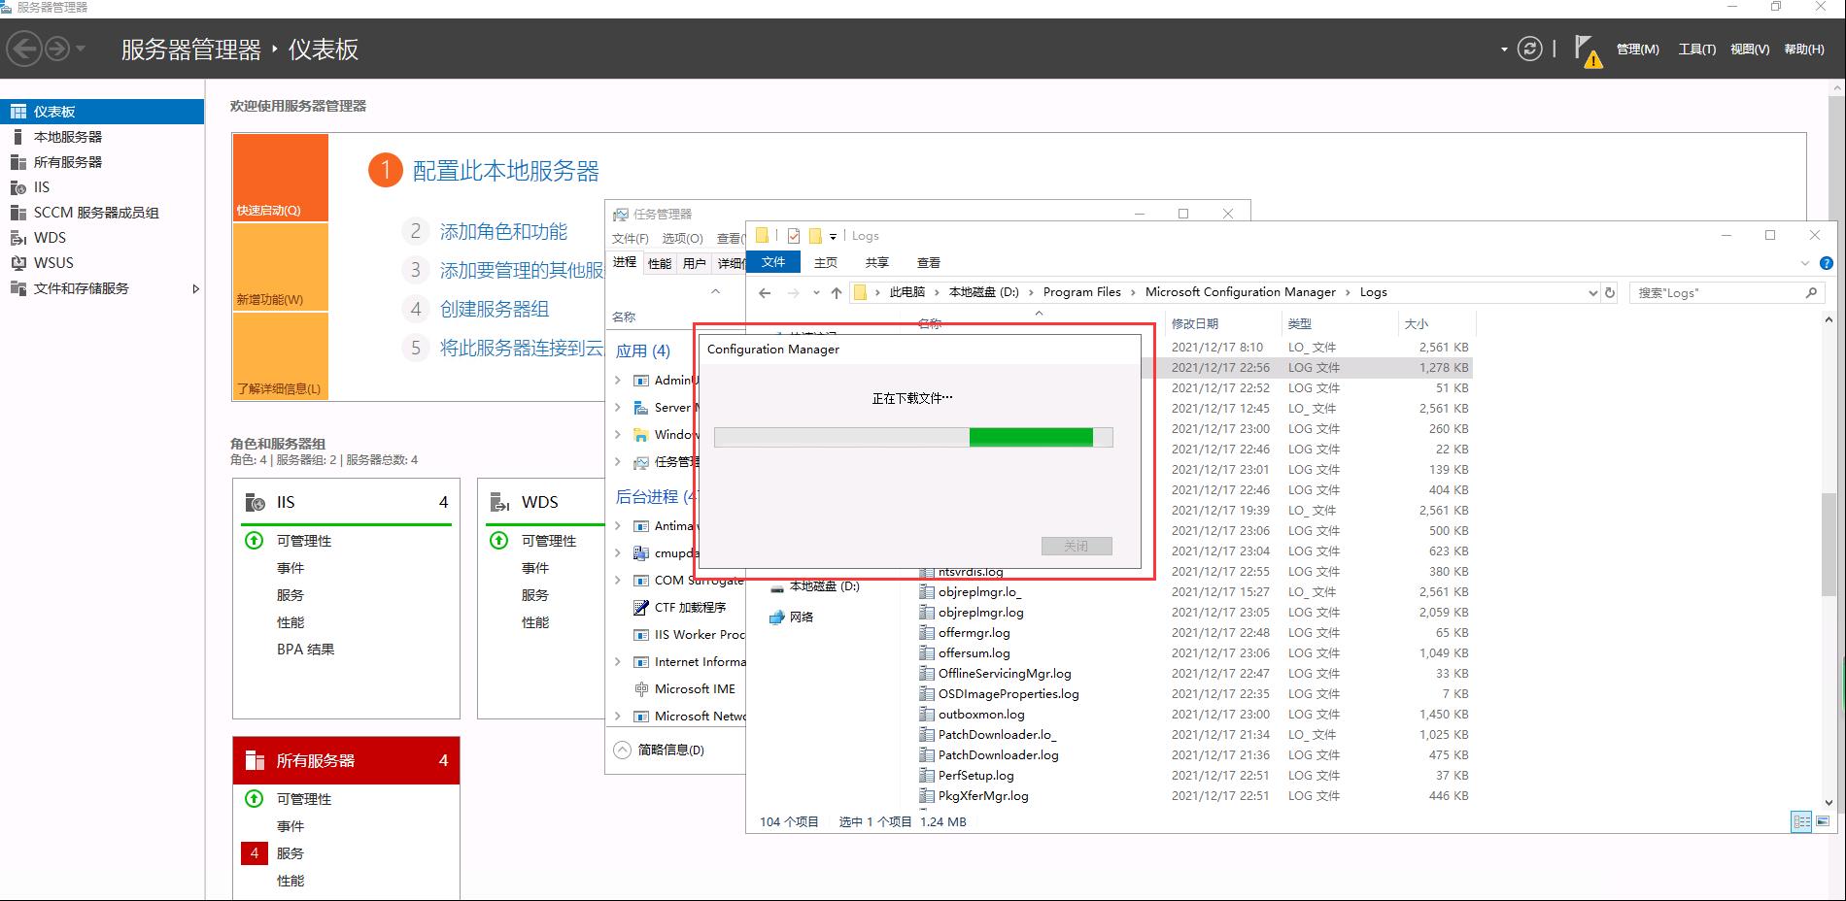
Task: Click the 添加角色和功能 link
Action: [503, 231]
